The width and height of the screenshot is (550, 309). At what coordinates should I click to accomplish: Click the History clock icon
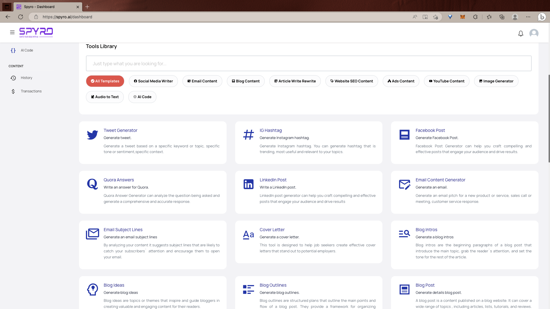click(13, 78)
